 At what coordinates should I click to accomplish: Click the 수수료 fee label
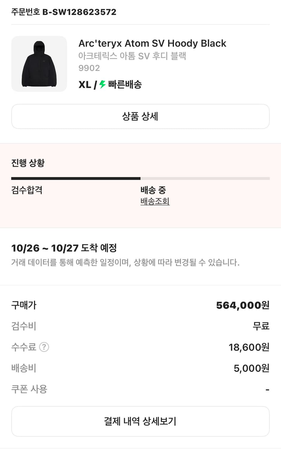click(24, 347)
